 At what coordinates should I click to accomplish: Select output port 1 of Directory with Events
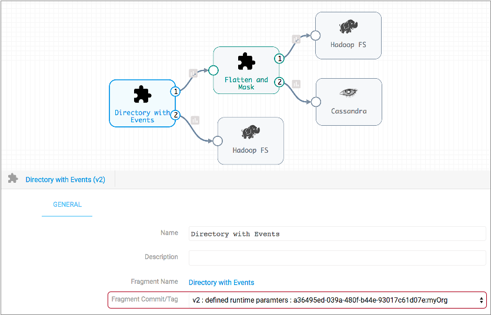(x=175, y=92)
